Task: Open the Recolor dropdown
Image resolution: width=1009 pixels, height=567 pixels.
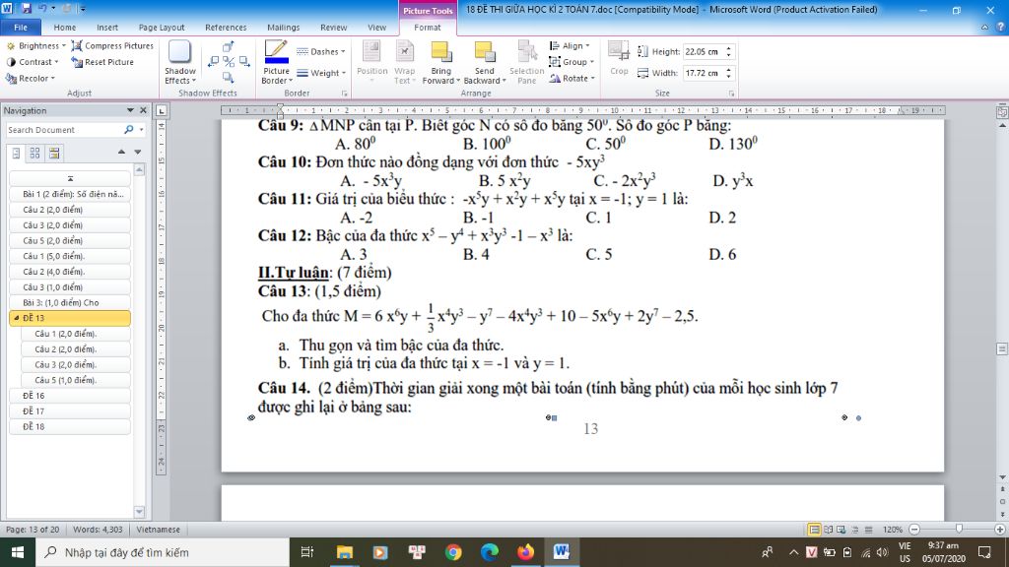Action: pyautogui.click(x=31, y=78)
